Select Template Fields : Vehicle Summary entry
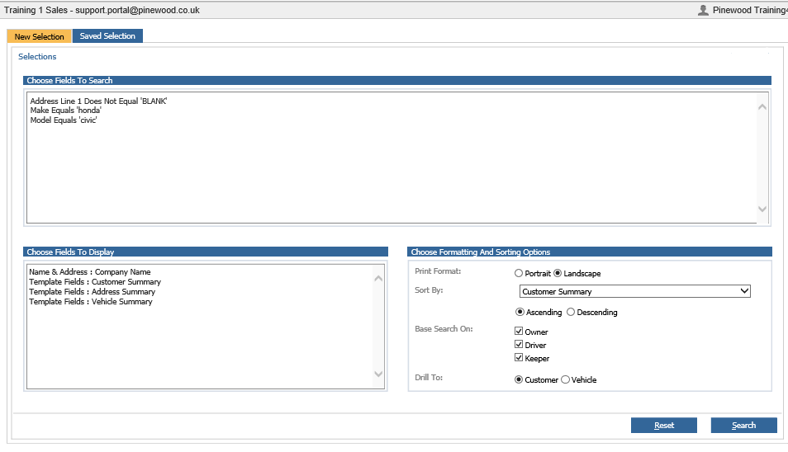The width and height of the screenshot is (788, 452). 91,302
